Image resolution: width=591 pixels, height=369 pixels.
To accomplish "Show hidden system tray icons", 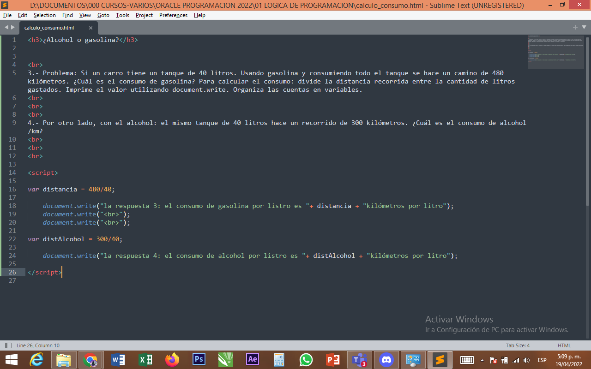I will (x=482, y=360).
